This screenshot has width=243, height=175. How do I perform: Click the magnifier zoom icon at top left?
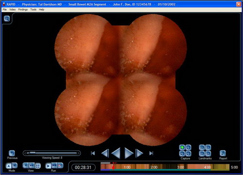pyautogui.click(x=7, y=19)
